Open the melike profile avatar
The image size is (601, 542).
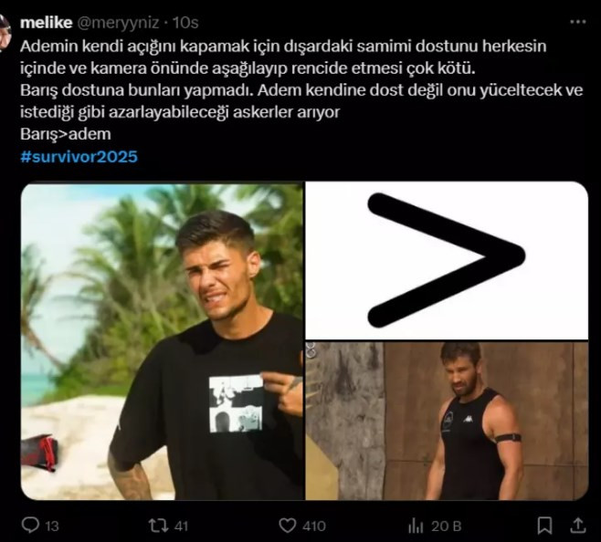[x=5, y=33]
